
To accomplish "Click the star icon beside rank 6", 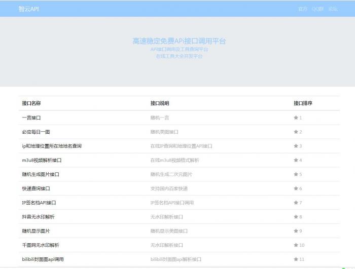I will click(296, 188).
